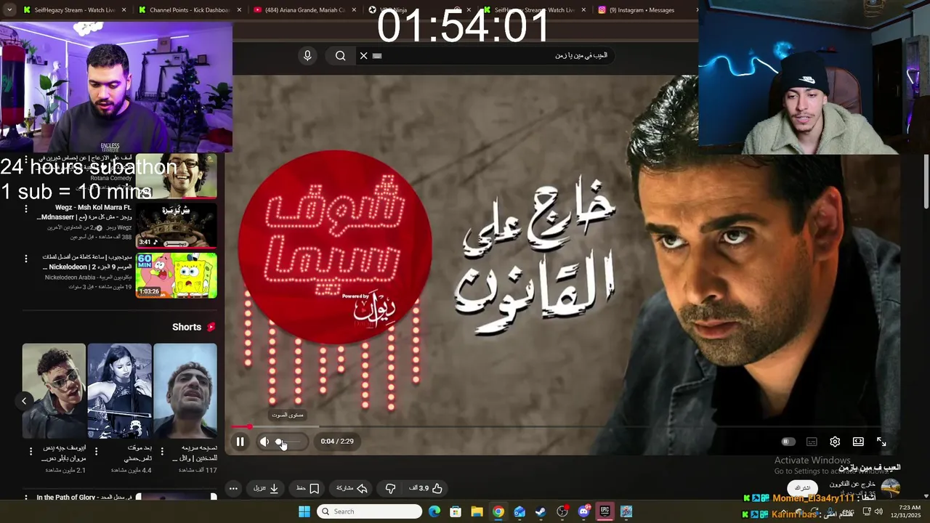Save the video with bookmark button
The height and width of the screenshot is (523, 930).
(308, 488)
